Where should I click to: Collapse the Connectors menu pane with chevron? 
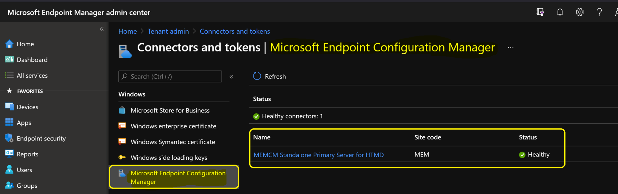pyautogui.click(x=231, y=77)
